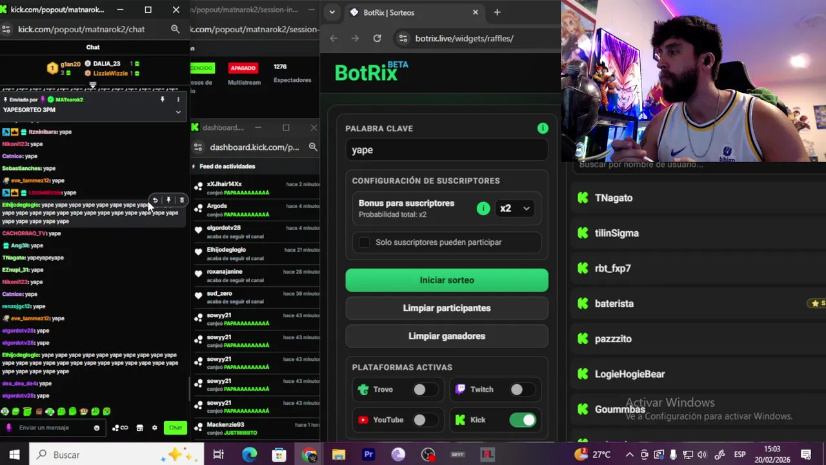Screen dimensions: 826x465
Task: Open site info icon in chat popout address bar
Action: point(6,29)
